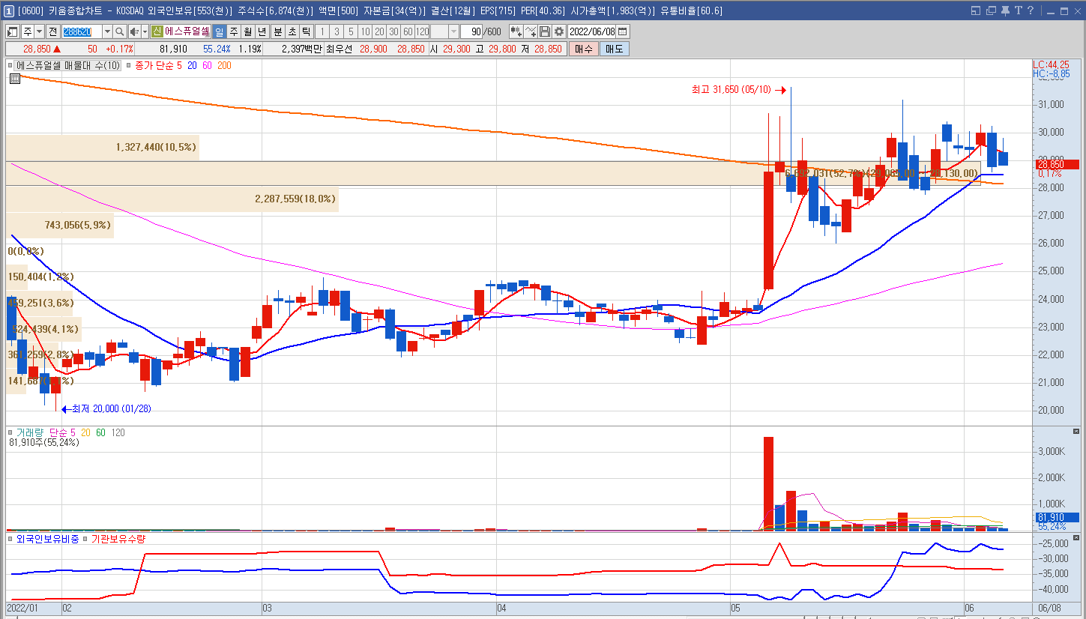
Task: Click the green 신 badge icon
Action: pyautogui.click(x=157, y=31)
